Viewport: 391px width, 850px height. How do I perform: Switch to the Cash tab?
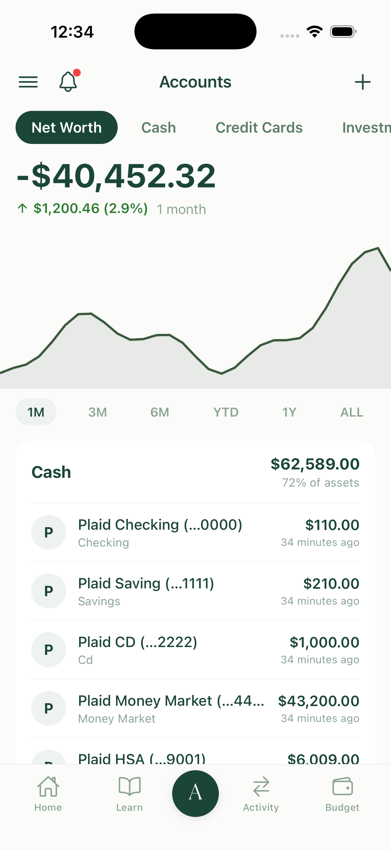pos(159,127)
